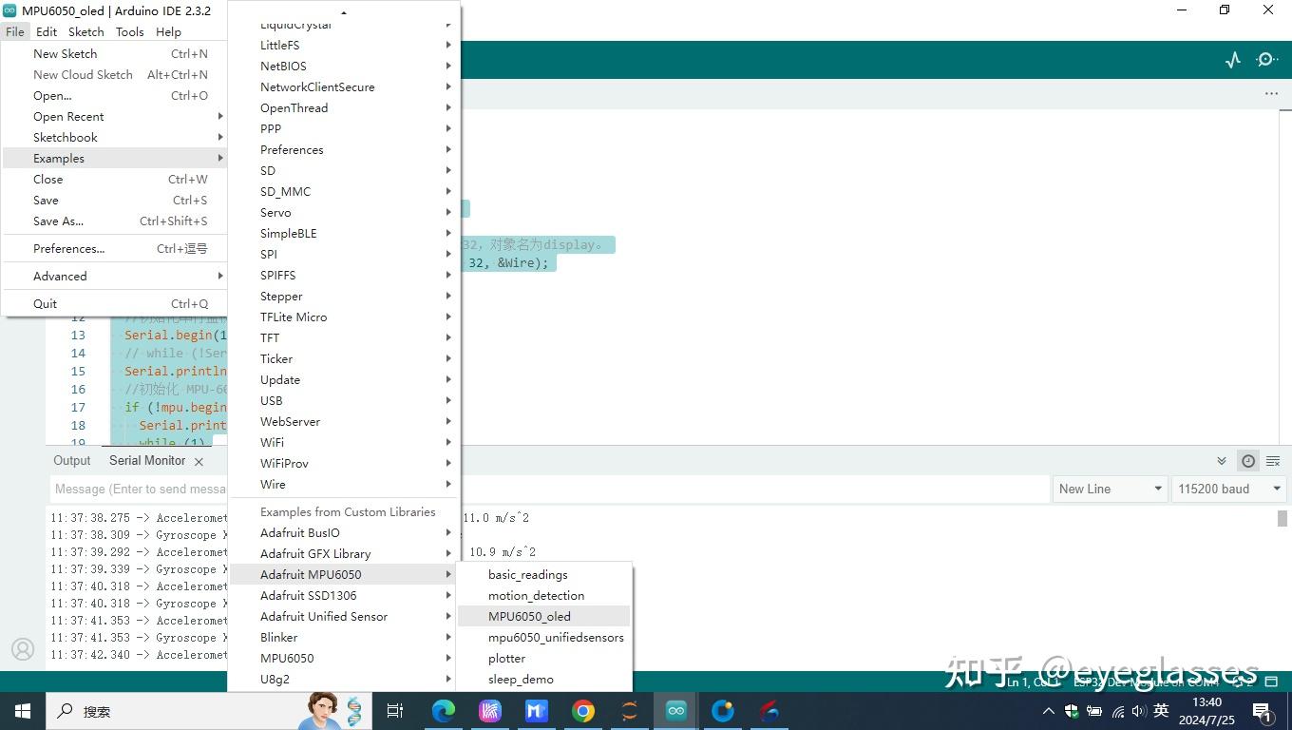Viewport: 1292px width, 730px height.
Task: Expand the Blinker examples submenu
Action: pos(343,637)
